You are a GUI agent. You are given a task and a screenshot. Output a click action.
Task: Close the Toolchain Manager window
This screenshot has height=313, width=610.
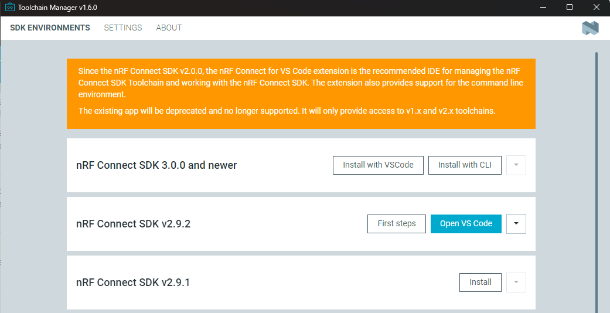(x=597, y=8)
